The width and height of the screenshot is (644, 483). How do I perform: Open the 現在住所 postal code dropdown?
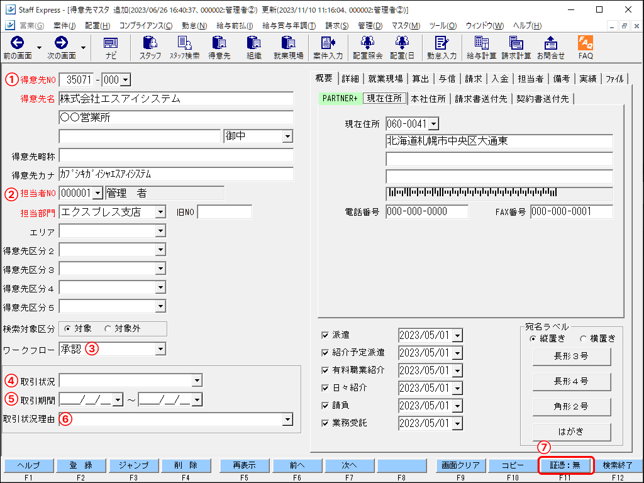[x=434, y=124]
